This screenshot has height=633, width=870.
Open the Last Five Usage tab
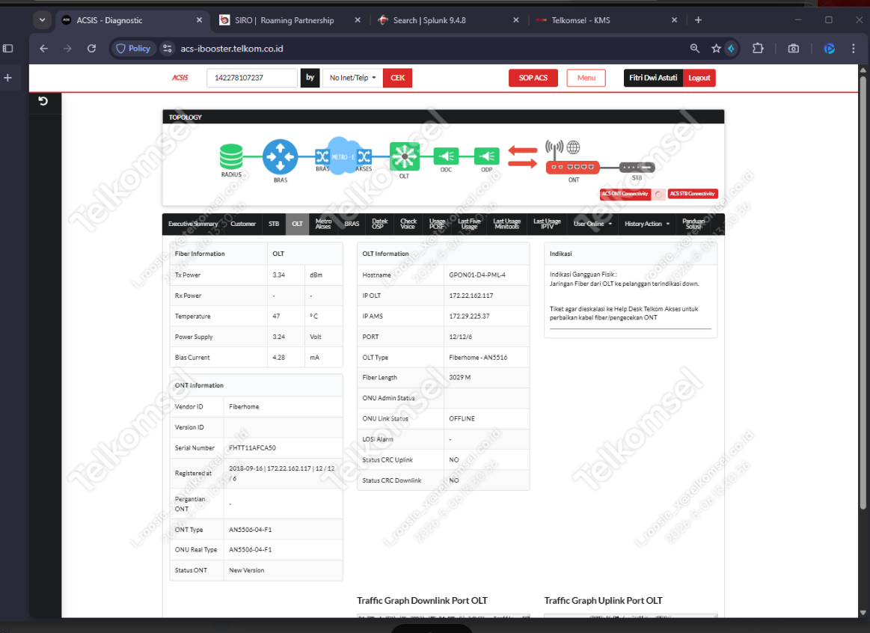point(469,224)
